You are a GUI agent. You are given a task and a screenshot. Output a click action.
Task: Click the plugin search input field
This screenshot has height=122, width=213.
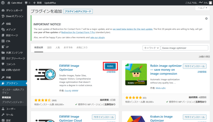click(x=185, y=48)
